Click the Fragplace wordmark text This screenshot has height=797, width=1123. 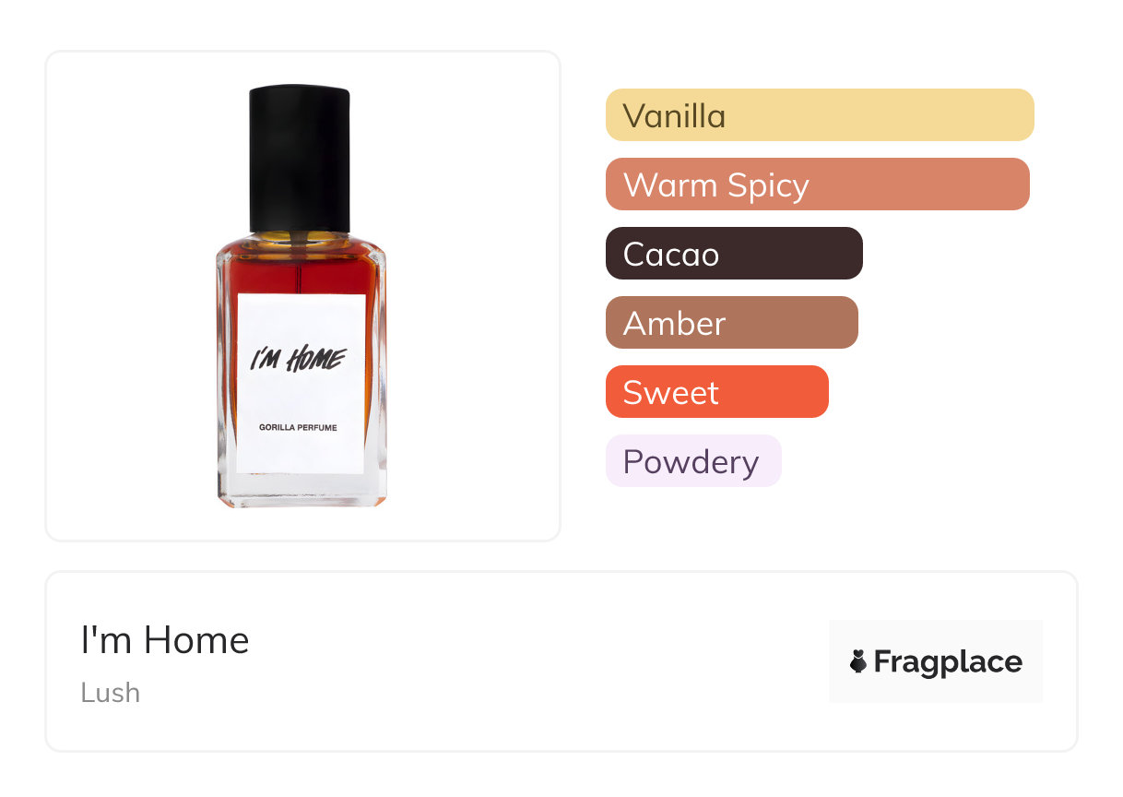point(948,662)
